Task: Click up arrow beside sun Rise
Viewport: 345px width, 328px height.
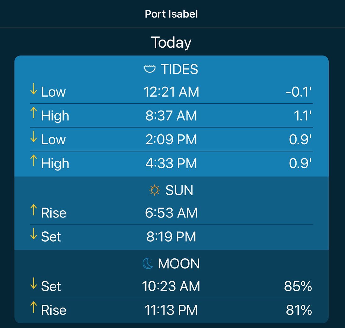Action: [33, 210]
